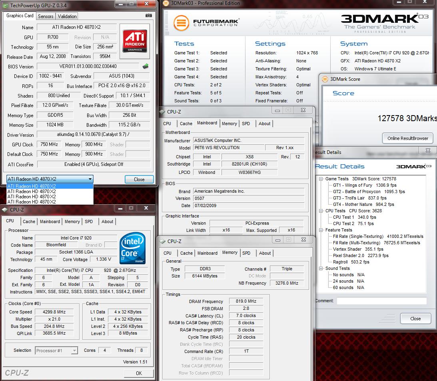Click the CPU-Z Memory window title icon

162,241
